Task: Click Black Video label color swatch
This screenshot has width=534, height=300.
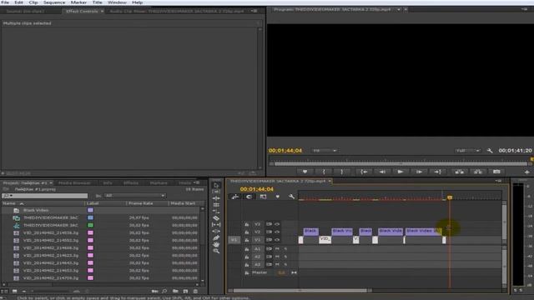Action: pyautogui.click(x=90, y=210)
